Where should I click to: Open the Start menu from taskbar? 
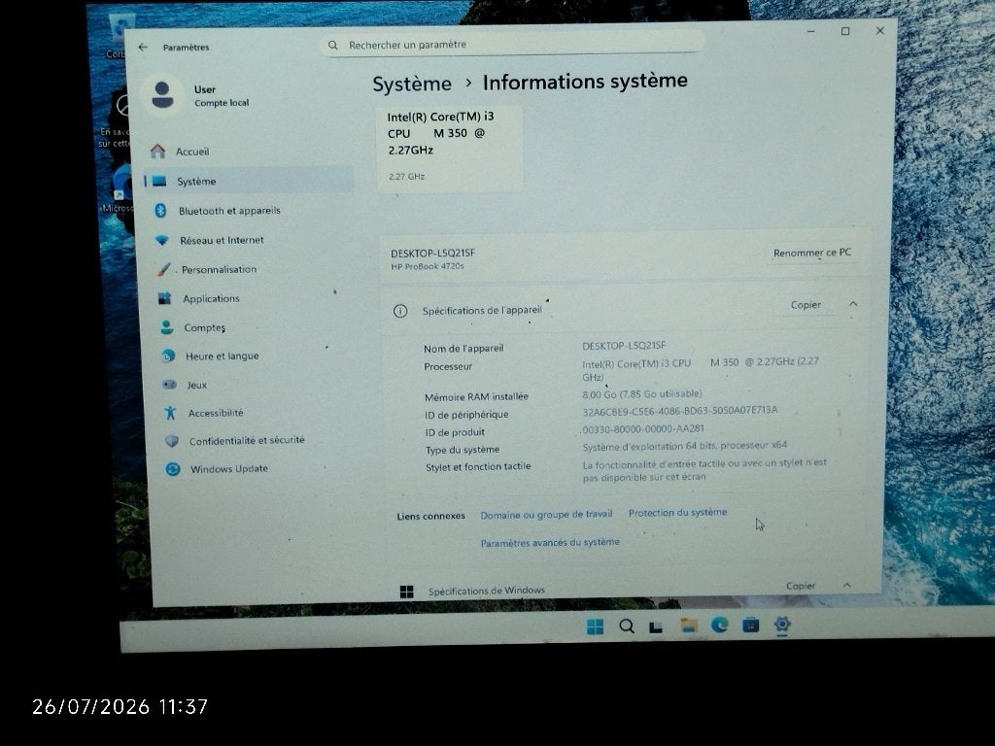coord(596,627)
